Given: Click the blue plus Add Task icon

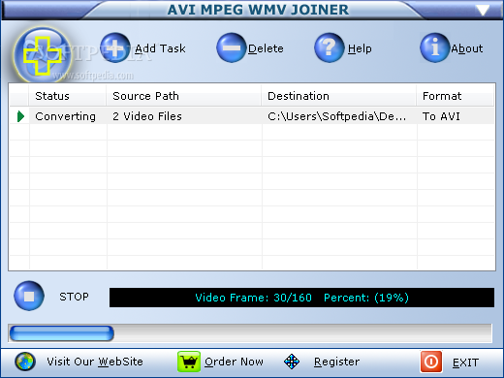Looking at the screenshot, I should tap(115, 47).
